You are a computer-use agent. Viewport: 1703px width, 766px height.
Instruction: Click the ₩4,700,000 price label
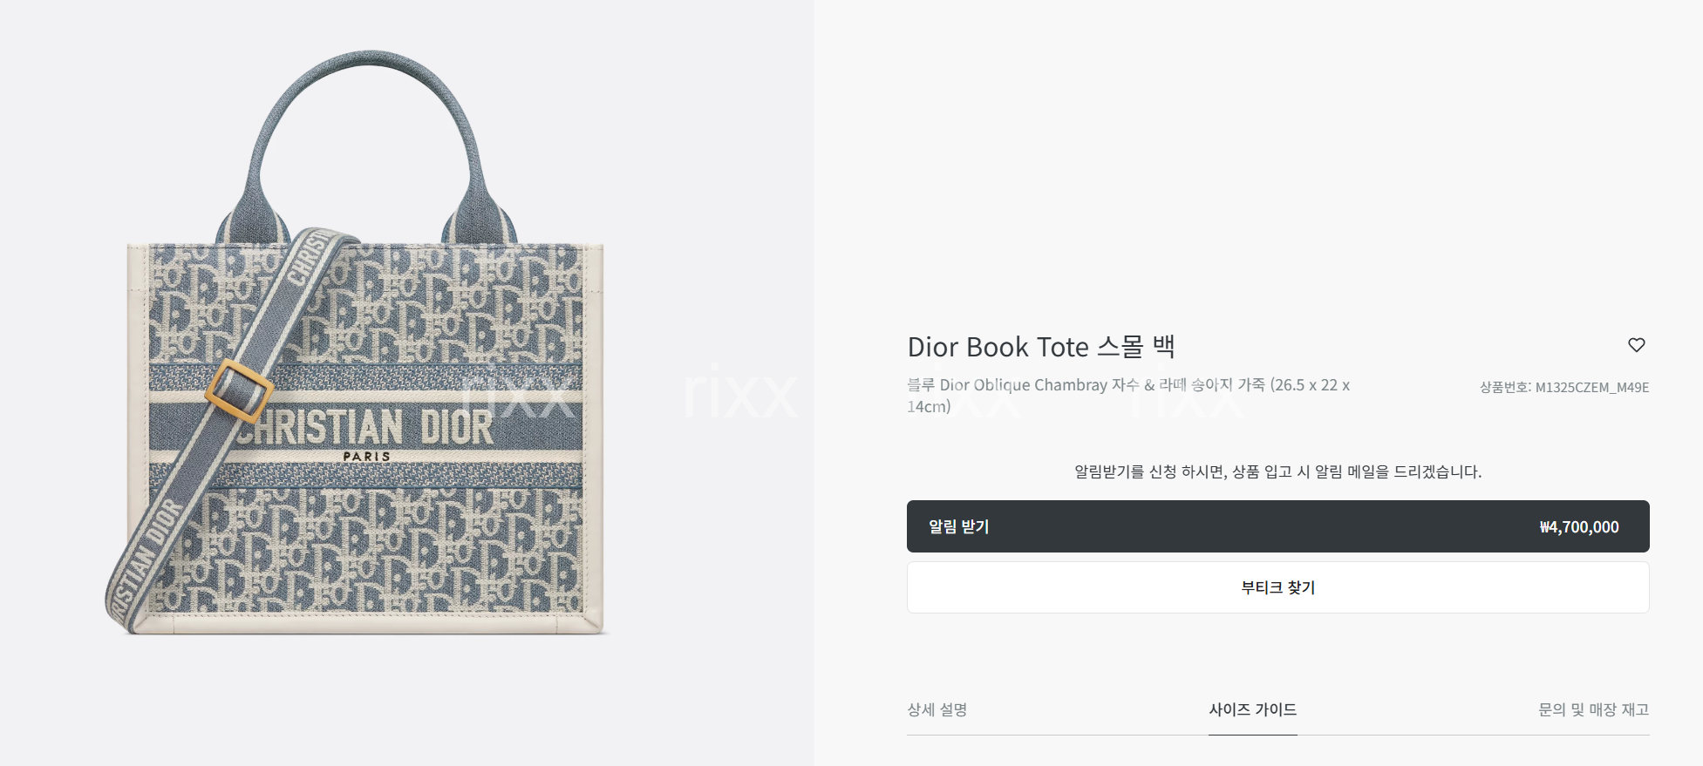pos(1579,527)
